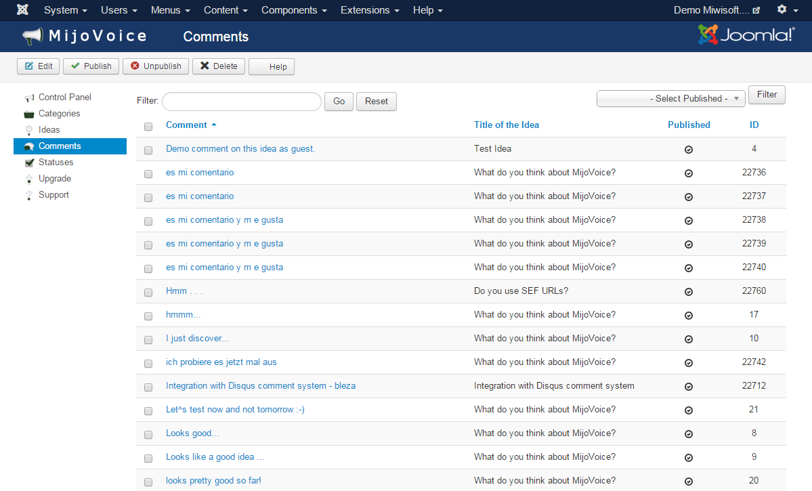Click the Filter text input field
This screenshot has width=812, height=491.
click(241, 102)
